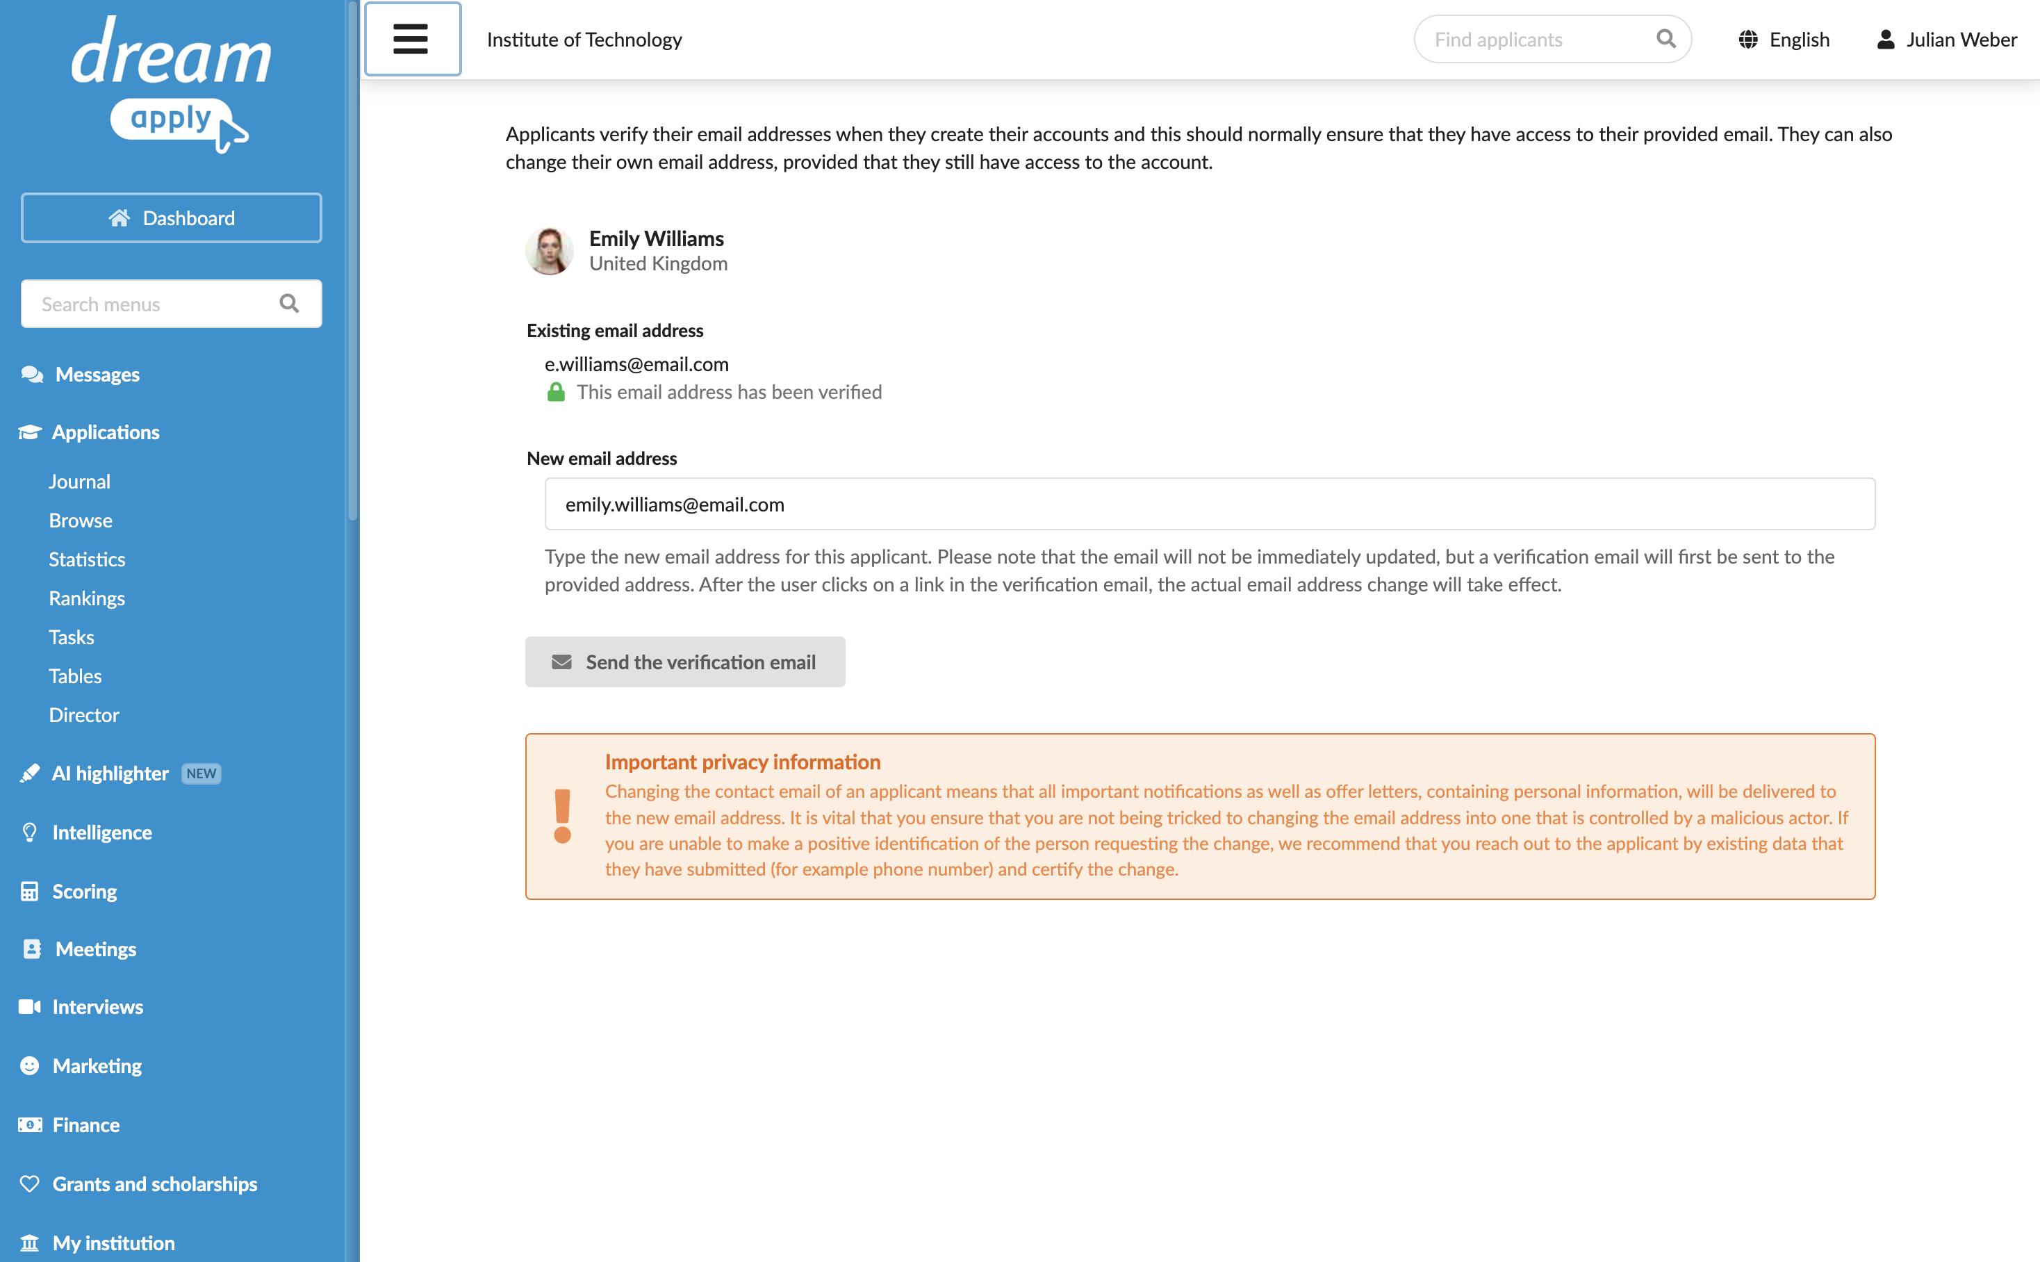Viewport: 2040px width, 1262px height.
Task: Open the English language dropdown
Action: 1784,39
